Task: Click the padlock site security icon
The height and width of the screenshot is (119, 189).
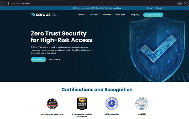Action: (x=8, y=4)
